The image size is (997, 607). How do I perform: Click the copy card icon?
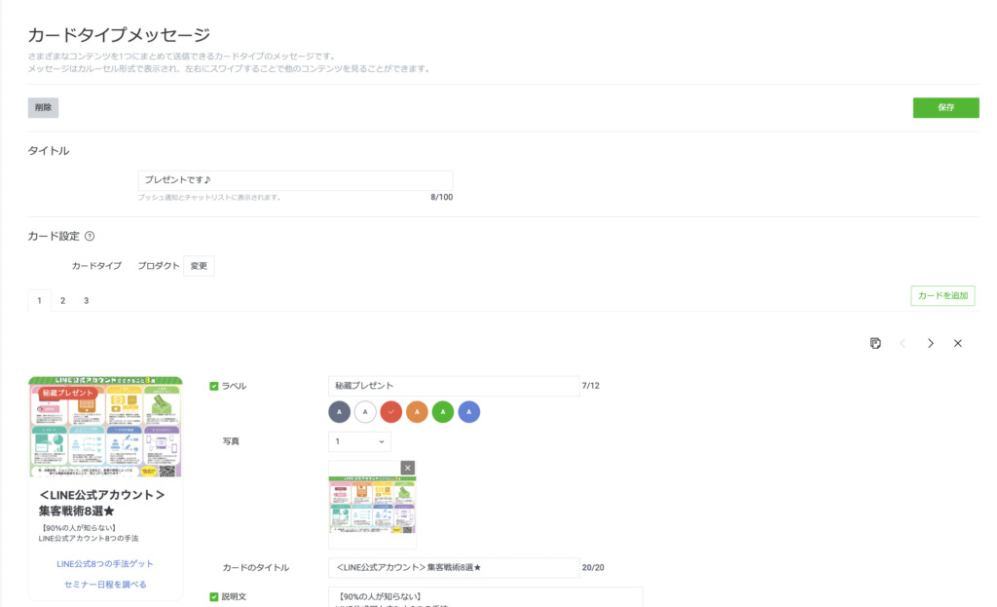point(875,343)
